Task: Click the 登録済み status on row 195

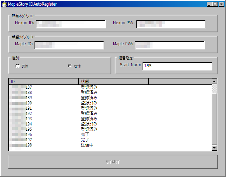Action: point(89,129)
